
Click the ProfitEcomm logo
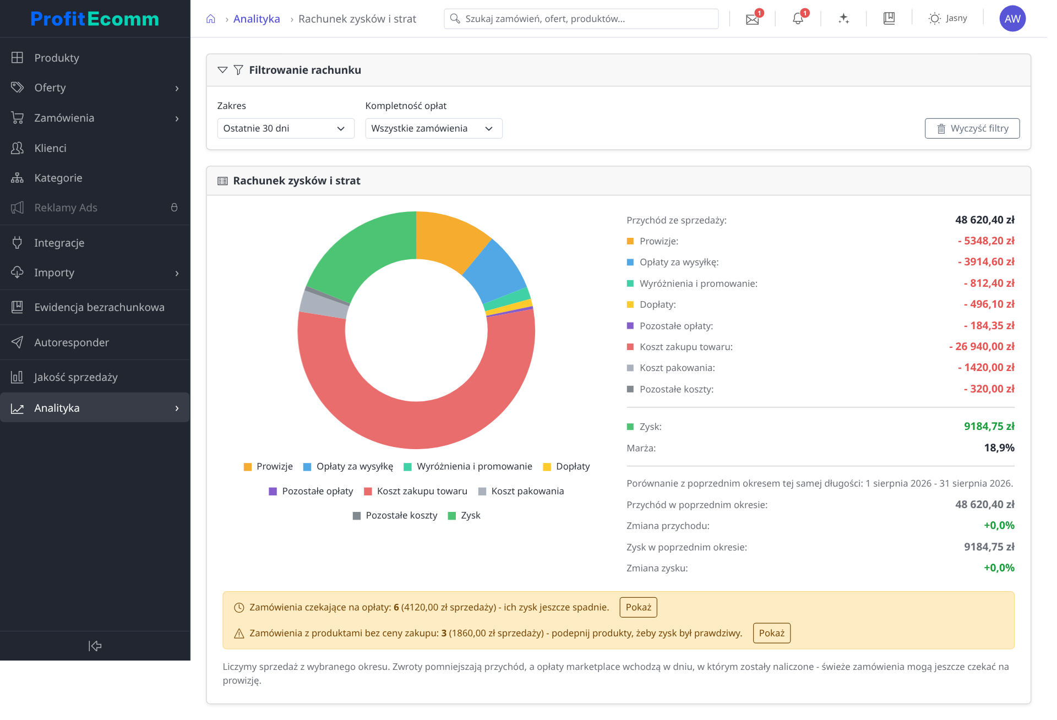pyautogui.click(x=95, y=19)
